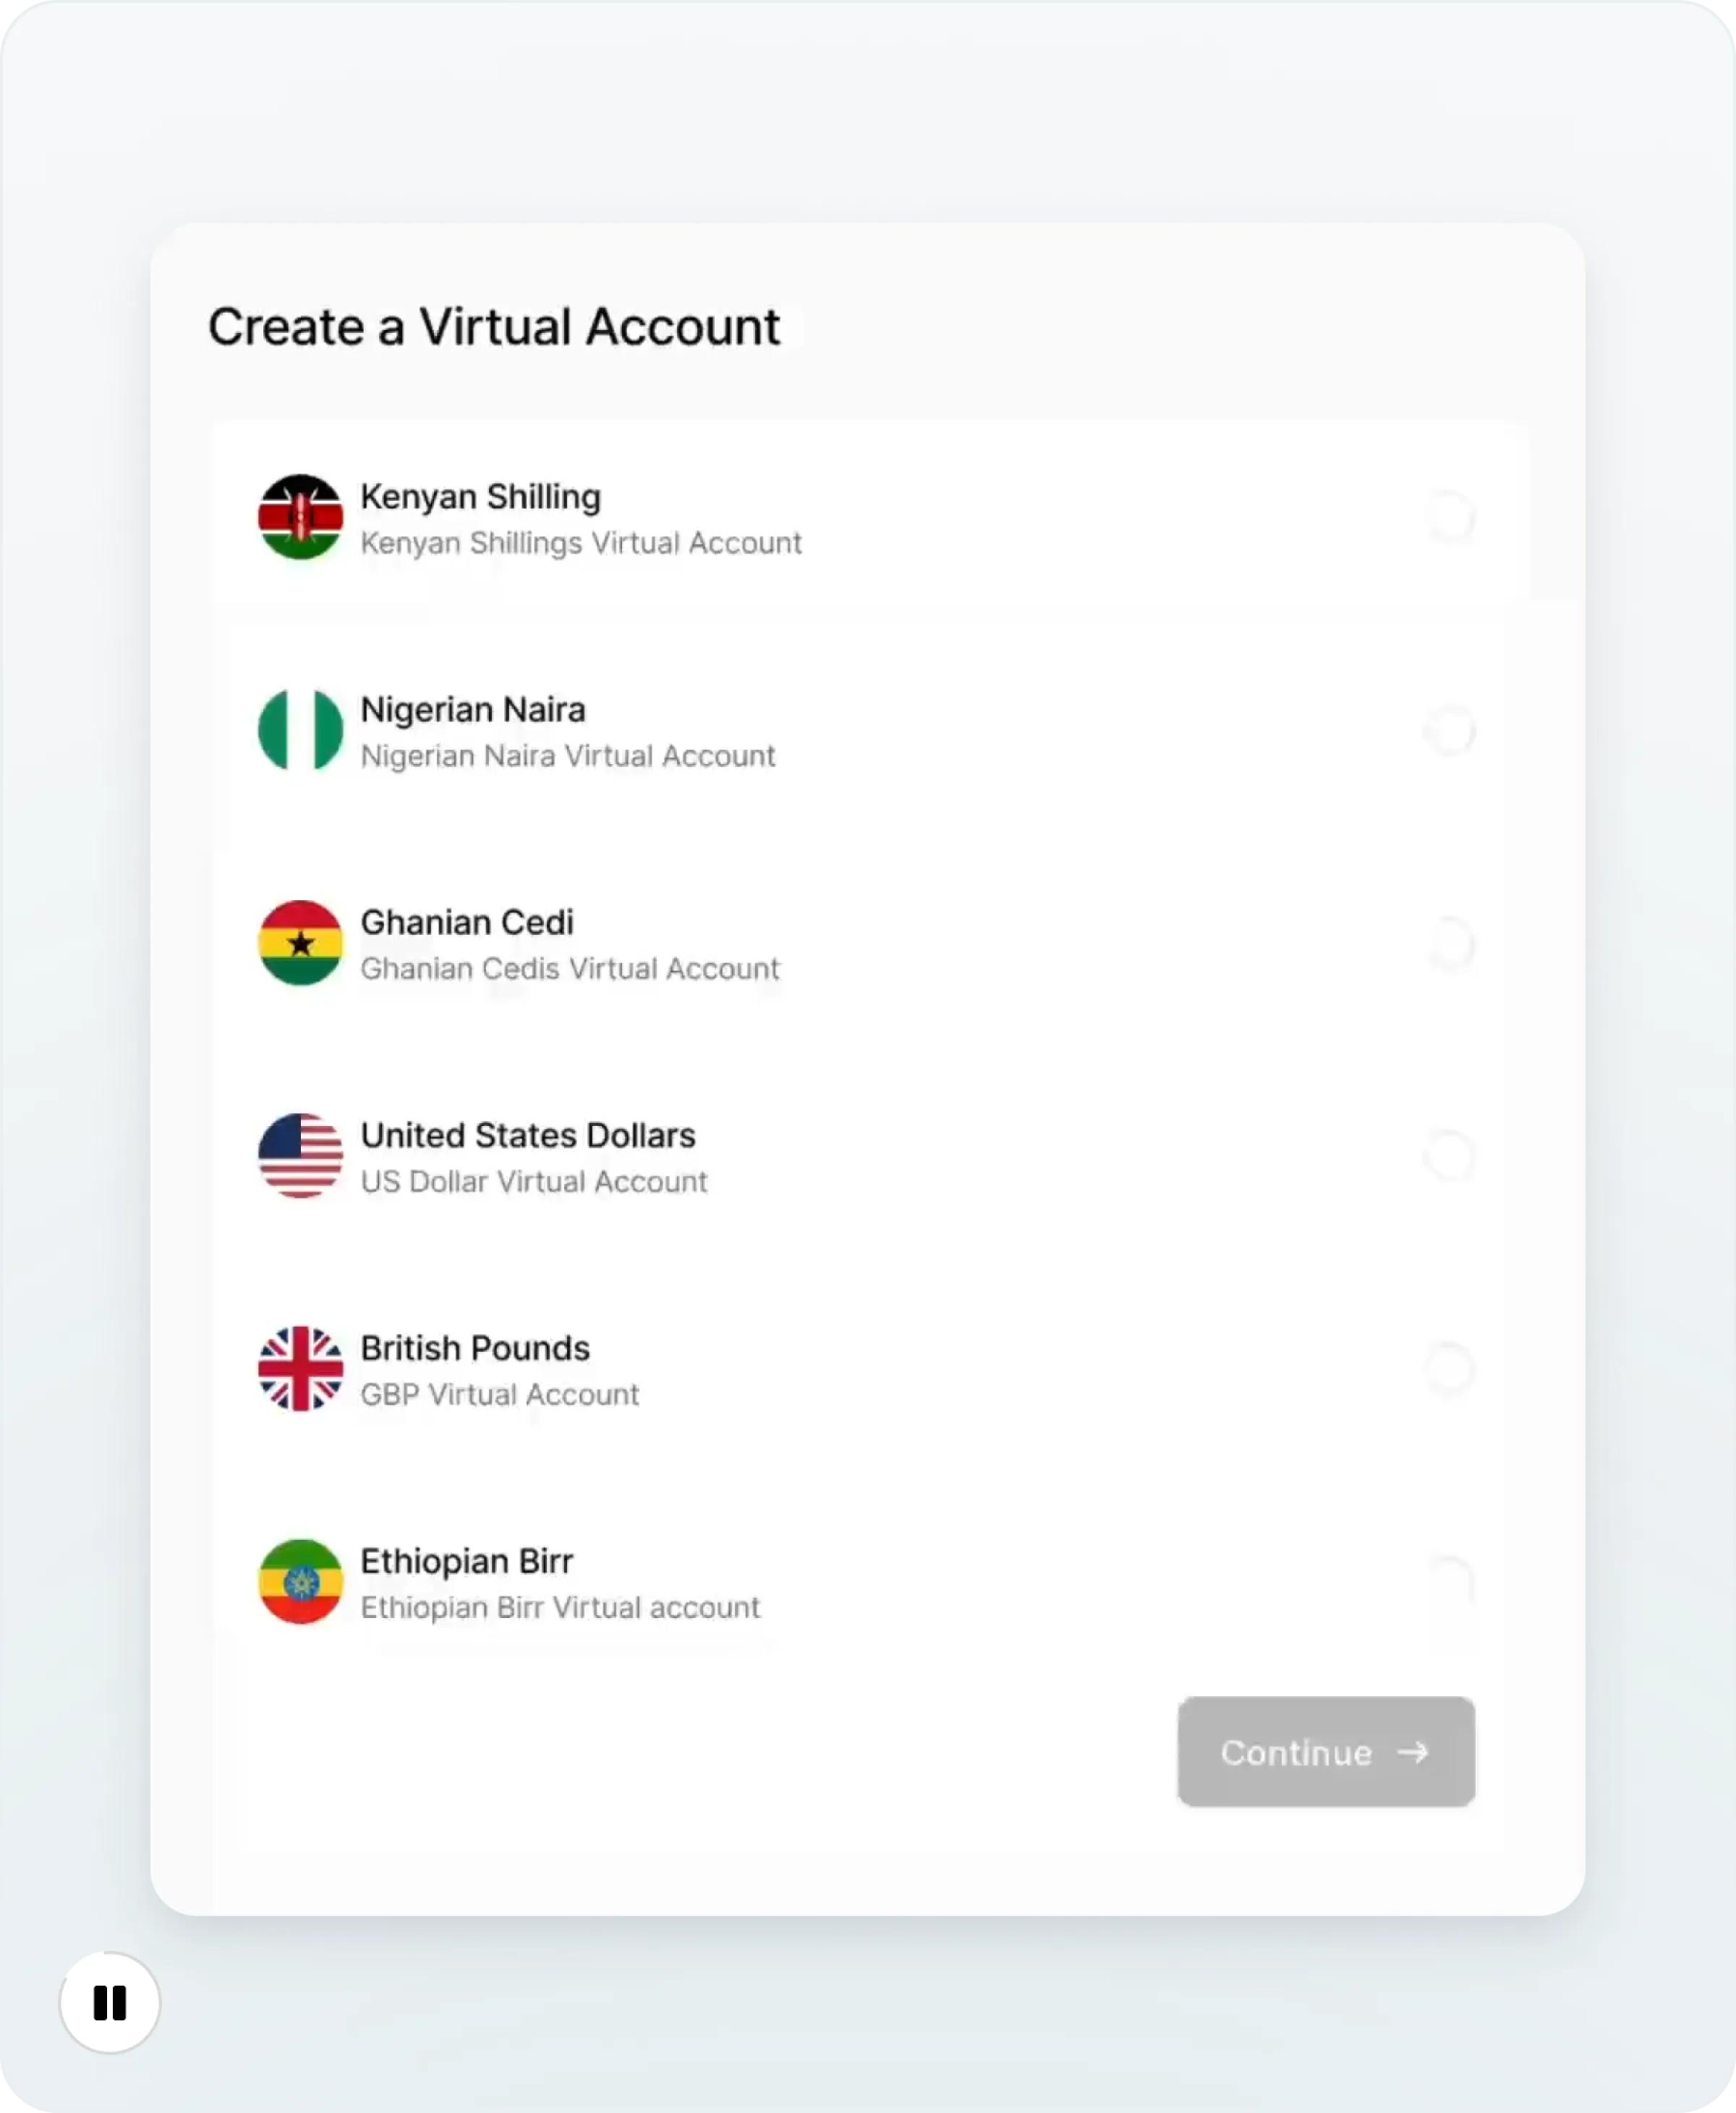
Task: Click the Ethiopian flag icon
Action: (300, 1583)
